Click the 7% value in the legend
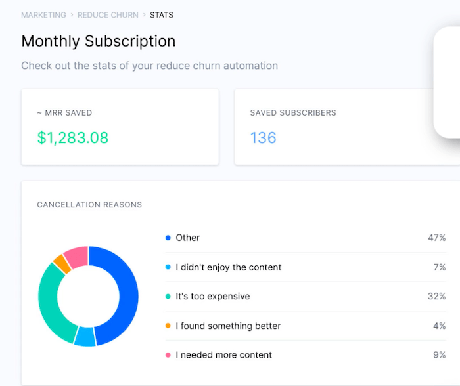 pos(440,267)
